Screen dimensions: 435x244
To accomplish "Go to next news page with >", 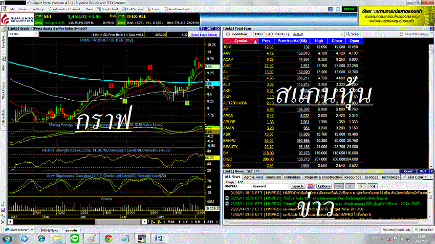I will click(361, 186).
